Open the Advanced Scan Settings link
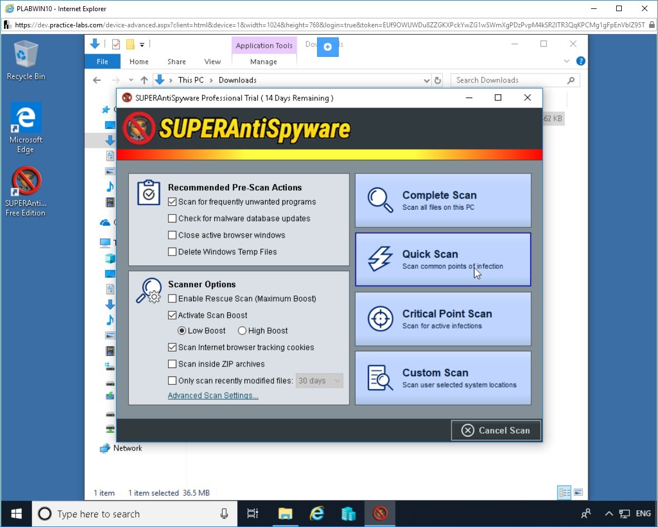Image resolution: width=658 pixels, height=527 pixels. (x=213, y=395)
